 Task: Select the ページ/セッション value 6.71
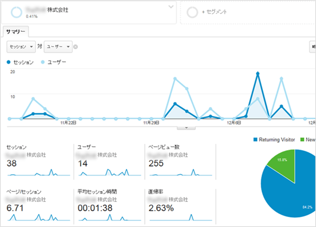(15, 208)
